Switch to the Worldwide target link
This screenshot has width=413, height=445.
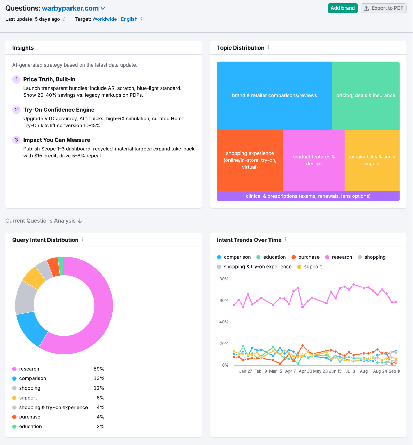(x=104, y=19)
